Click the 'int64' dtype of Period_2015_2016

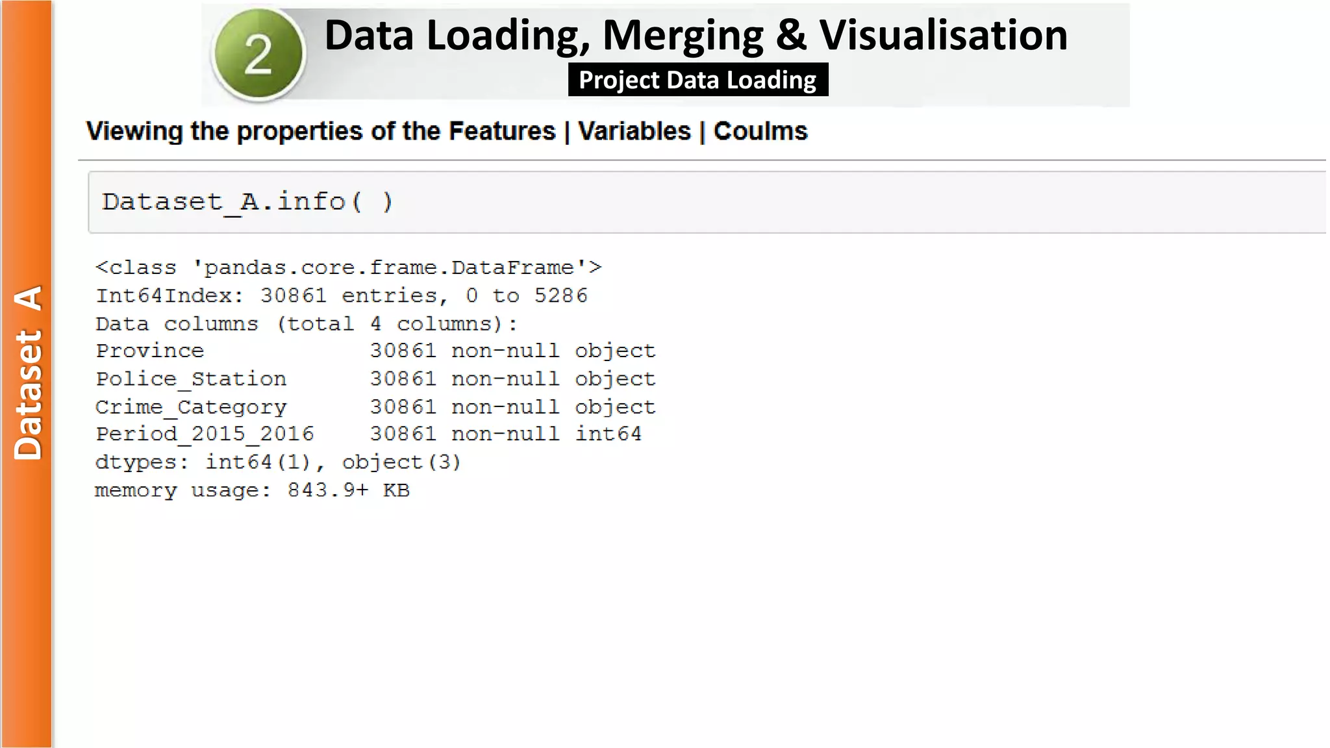coord(609,434)
